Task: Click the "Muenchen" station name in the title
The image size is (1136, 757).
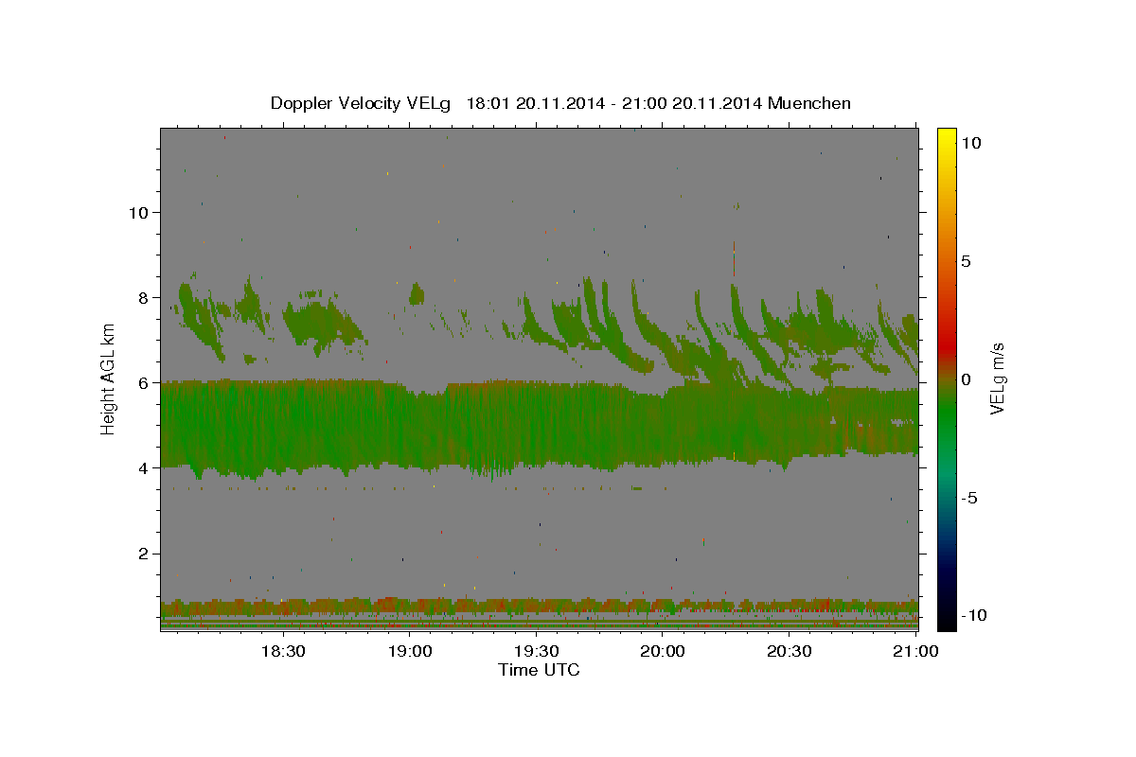Action: (x=809, y=103)
